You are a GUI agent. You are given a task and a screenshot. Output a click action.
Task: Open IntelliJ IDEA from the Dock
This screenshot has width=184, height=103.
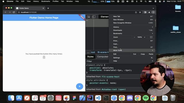pos(90,98)
